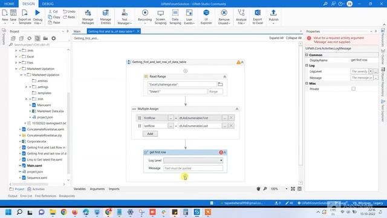Collapse the Common properties section
Viewport: 387px width, 218px height.
(307, 55)
